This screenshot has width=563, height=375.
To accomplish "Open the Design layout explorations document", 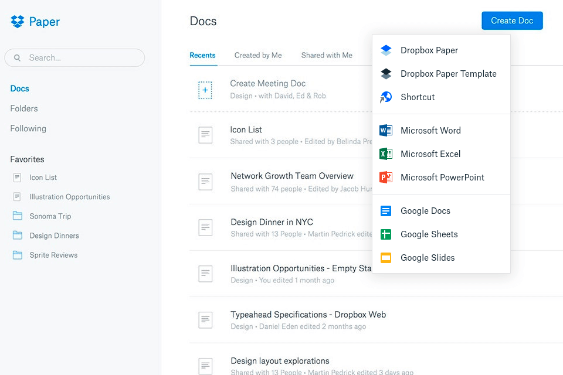I will (280, 361).
